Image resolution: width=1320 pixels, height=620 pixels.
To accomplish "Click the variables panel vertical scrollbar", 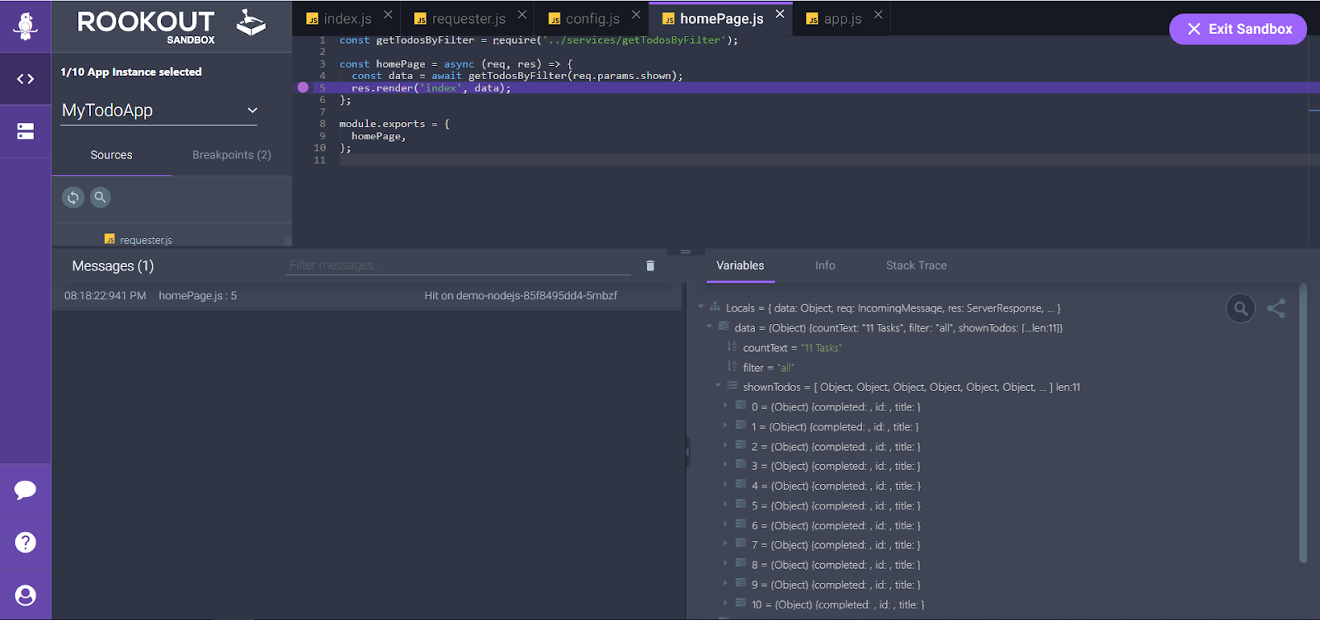I will pos(1303,423).
